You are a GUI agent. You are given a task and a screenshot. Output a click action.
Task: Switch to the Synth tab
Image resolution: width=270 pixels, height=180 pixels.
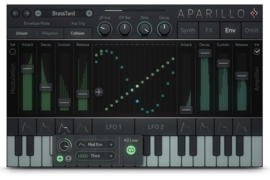click(188, 30)
